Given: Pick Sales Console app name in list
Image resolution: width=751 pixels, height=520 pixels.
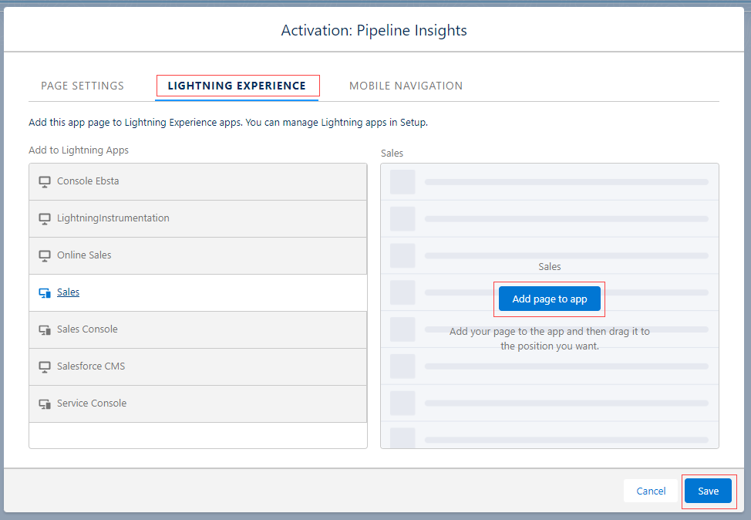Looking at the screenshot, I should click(87, 329).
